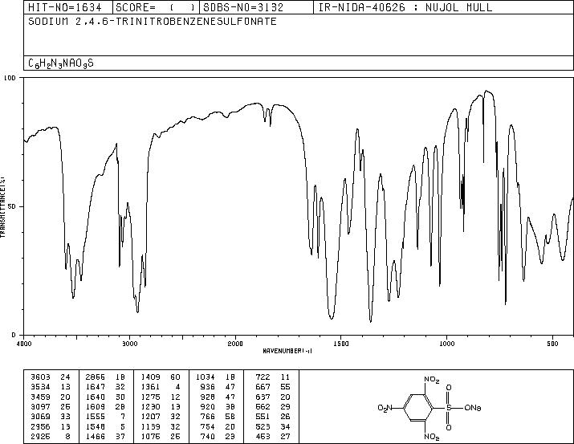This screenshot has height=444, width=574.
Task: Select the molecular formula C6H2N3NaO9S
Action: point(61,63)
